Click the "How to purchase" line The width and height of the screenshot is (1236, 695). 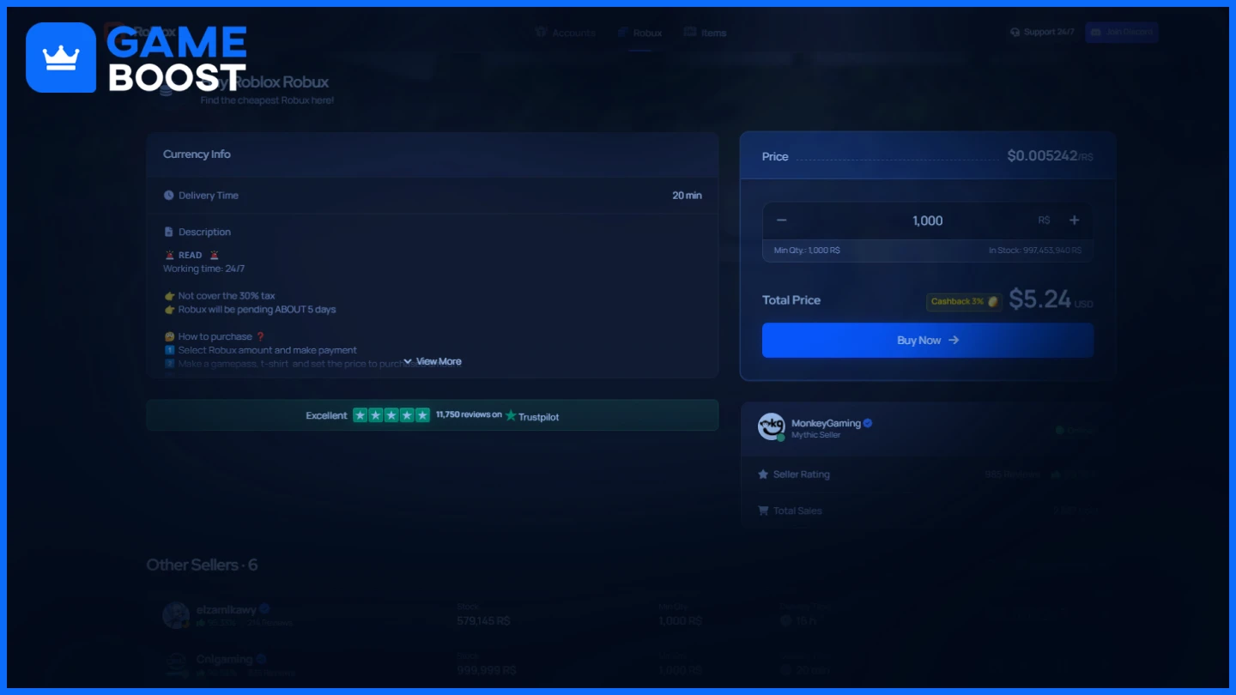pyautogui.click(x=215, y=336)
